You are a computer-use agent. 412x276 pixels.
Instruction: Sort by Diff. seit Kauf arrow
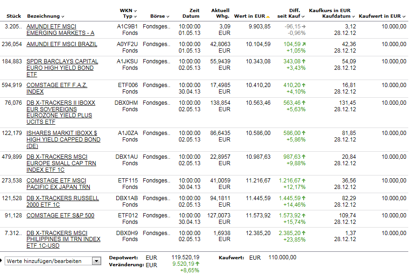[x=303, y=17]
